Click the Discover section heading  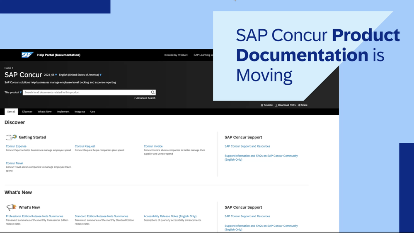[x=15, y=122]
